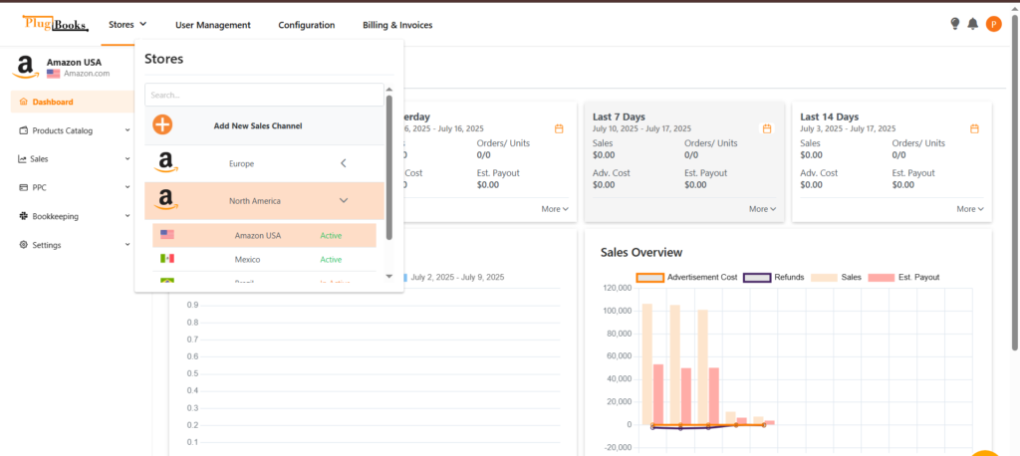Click the PlugBooks logo
Viewport: 1020px width, 456px height.
pos(55,24)
